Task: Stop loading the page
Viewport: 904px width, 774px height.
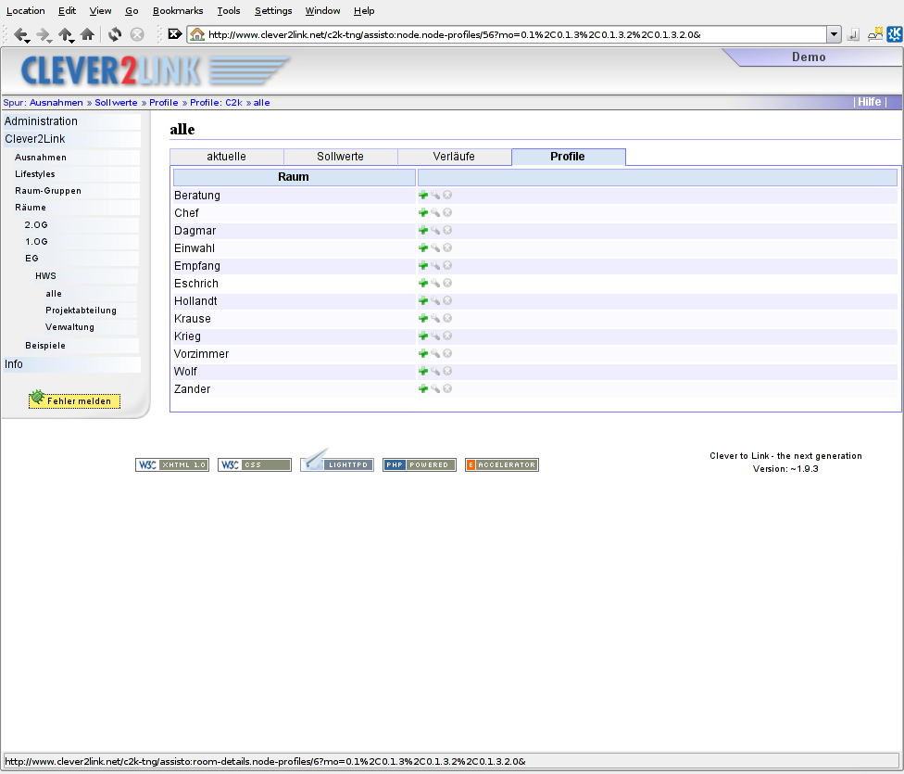Action: [137, 34]
